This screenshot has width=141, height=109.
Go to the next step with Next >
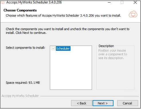point(103,103)
